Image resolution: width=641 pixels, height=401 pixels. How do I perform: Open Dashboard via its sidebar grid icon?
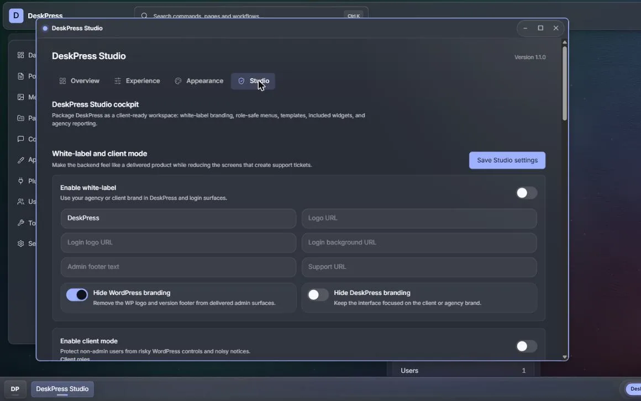click(21, 55)
